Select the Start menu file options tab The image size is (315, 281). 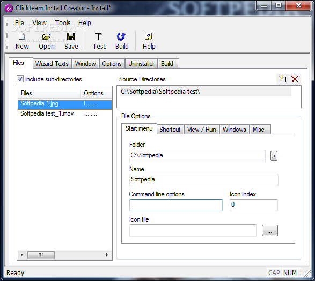(x=139, y=128)
